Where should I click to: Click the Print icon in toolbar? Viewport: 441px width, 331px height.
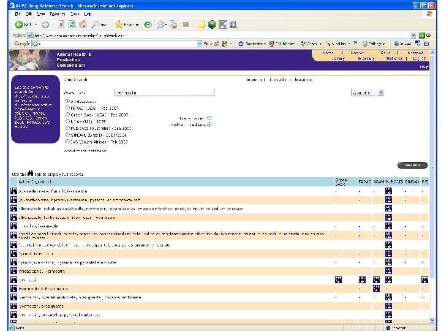point(173,25)
